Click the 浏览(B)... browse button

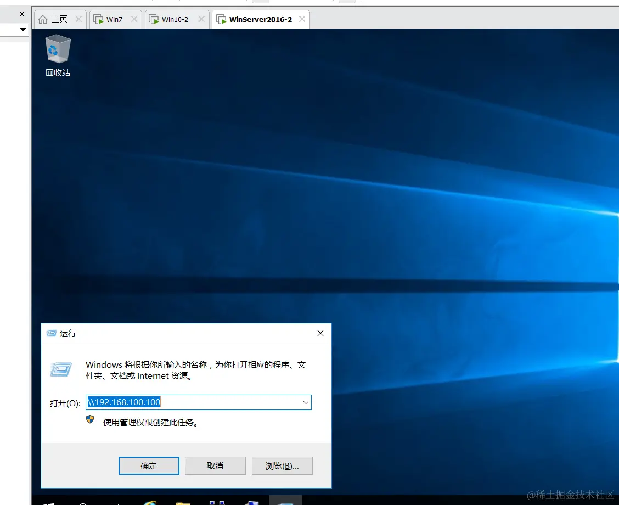tap(282, 466)
